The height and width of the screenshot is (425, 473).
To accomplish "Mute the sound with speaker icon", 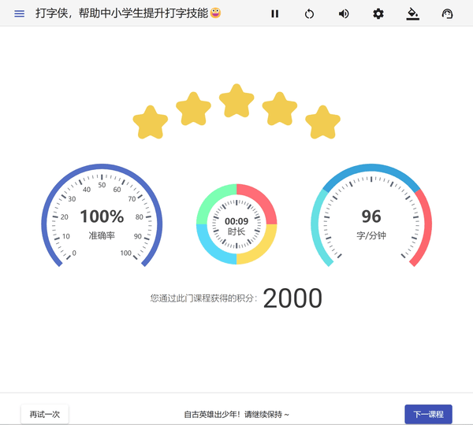I will point(344,14).
